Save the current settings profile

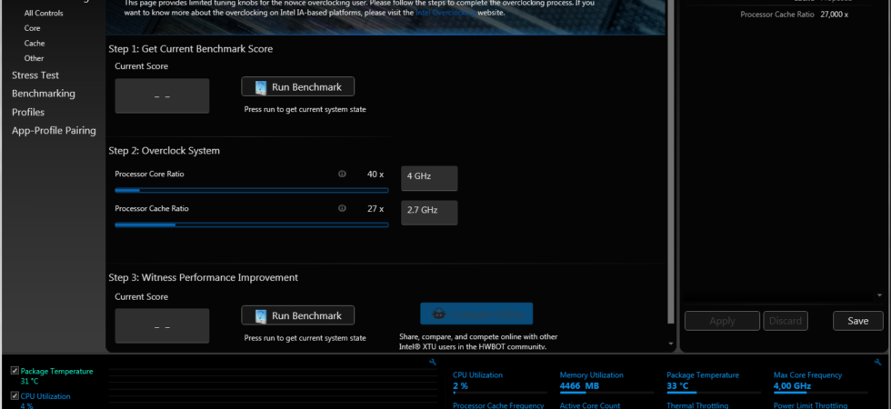point(858,321)
